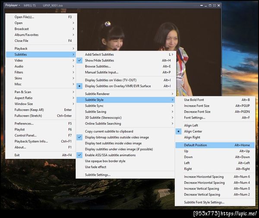Open Playback/System Info...
259x218 pixels.
pyautogui.click(x=41, y=141)
